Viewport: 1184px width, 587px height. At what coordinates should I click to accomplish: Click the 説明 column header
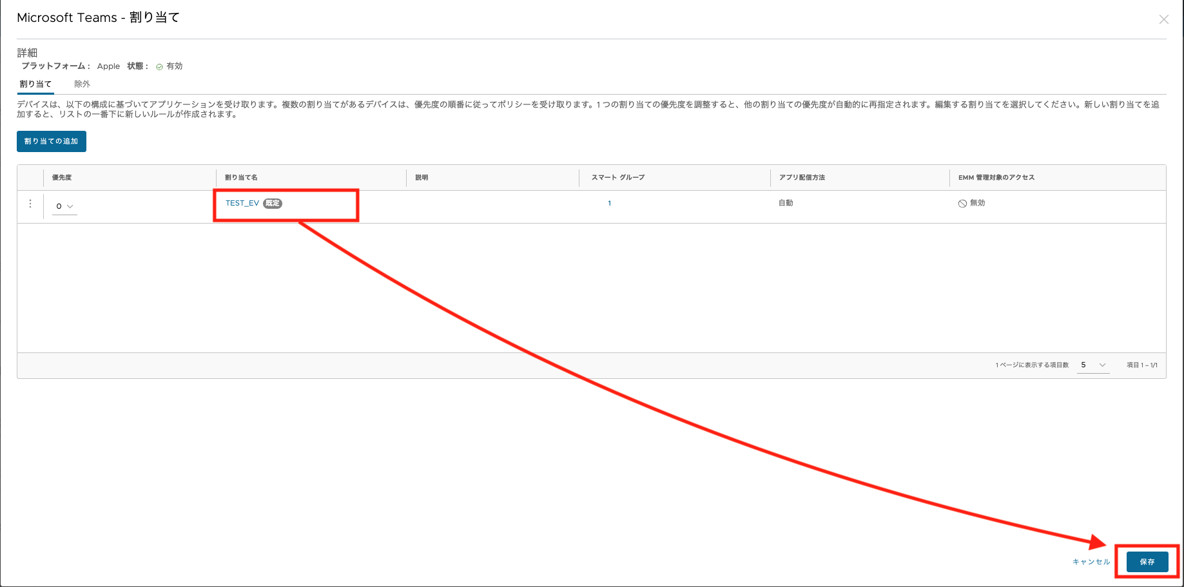(x=422, y=177)
